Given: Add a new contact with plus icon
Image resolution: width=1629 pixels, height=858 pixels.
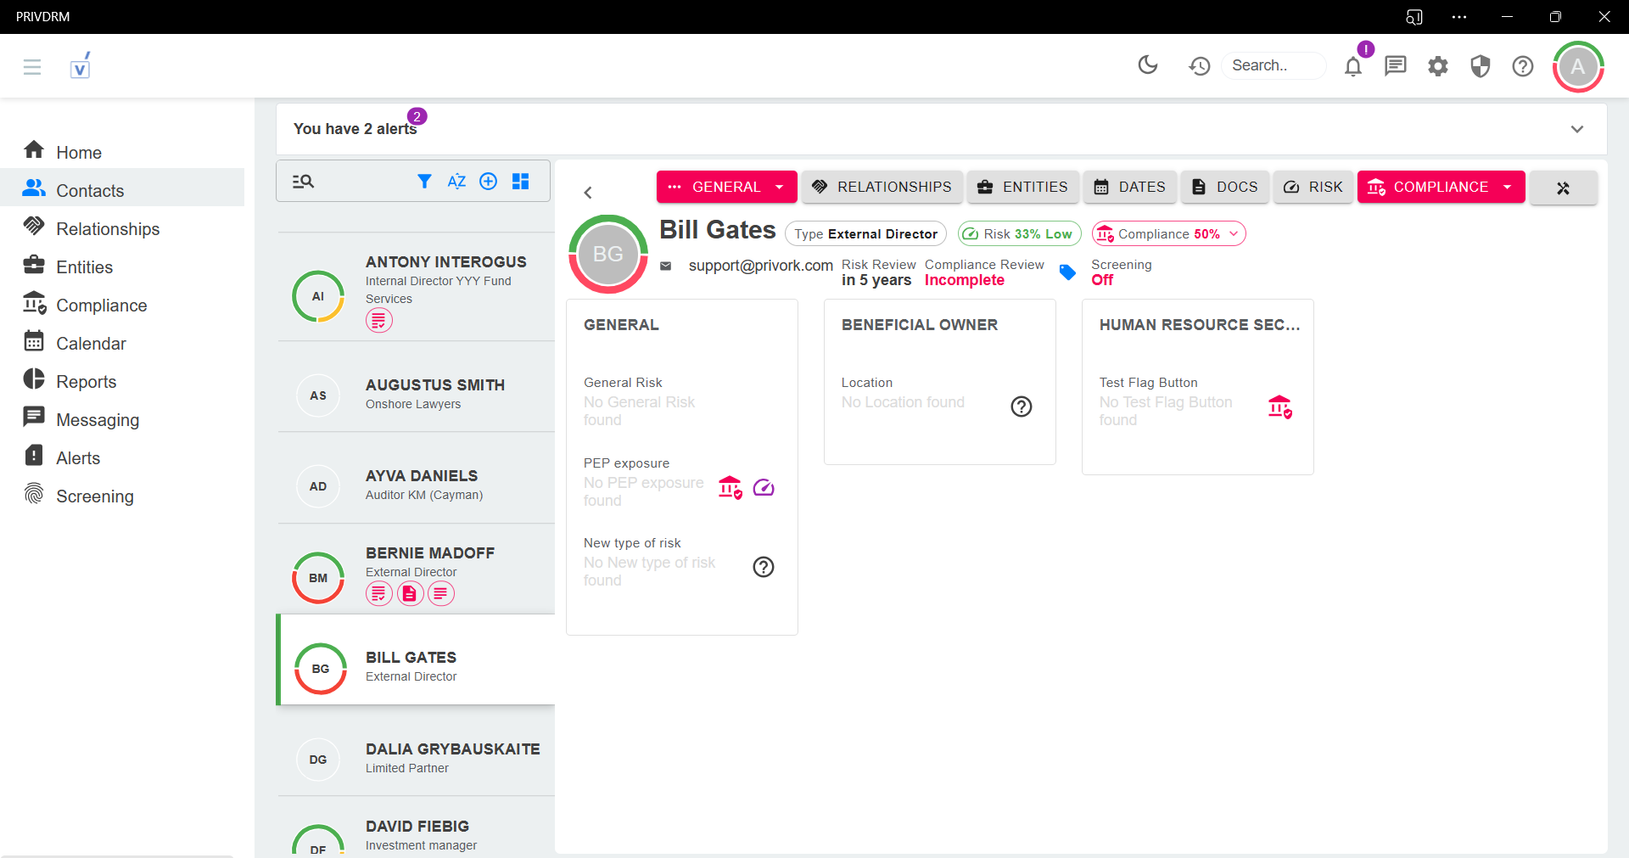Looking at the screenshot, I should point(488,181).
